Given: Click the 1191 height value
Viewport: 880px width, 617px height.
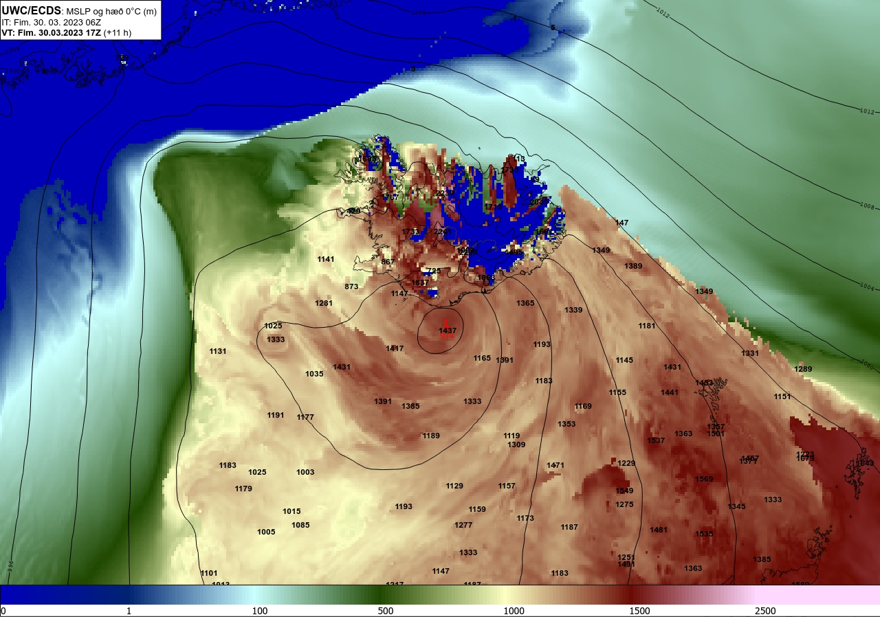Looking at the screenshot, I should coord(276,415).
